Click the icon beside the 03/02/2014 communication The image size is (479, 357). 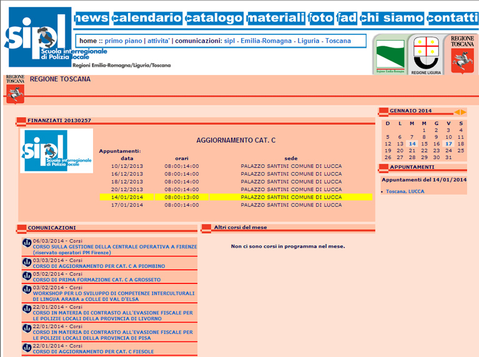(x=27, y=289)
